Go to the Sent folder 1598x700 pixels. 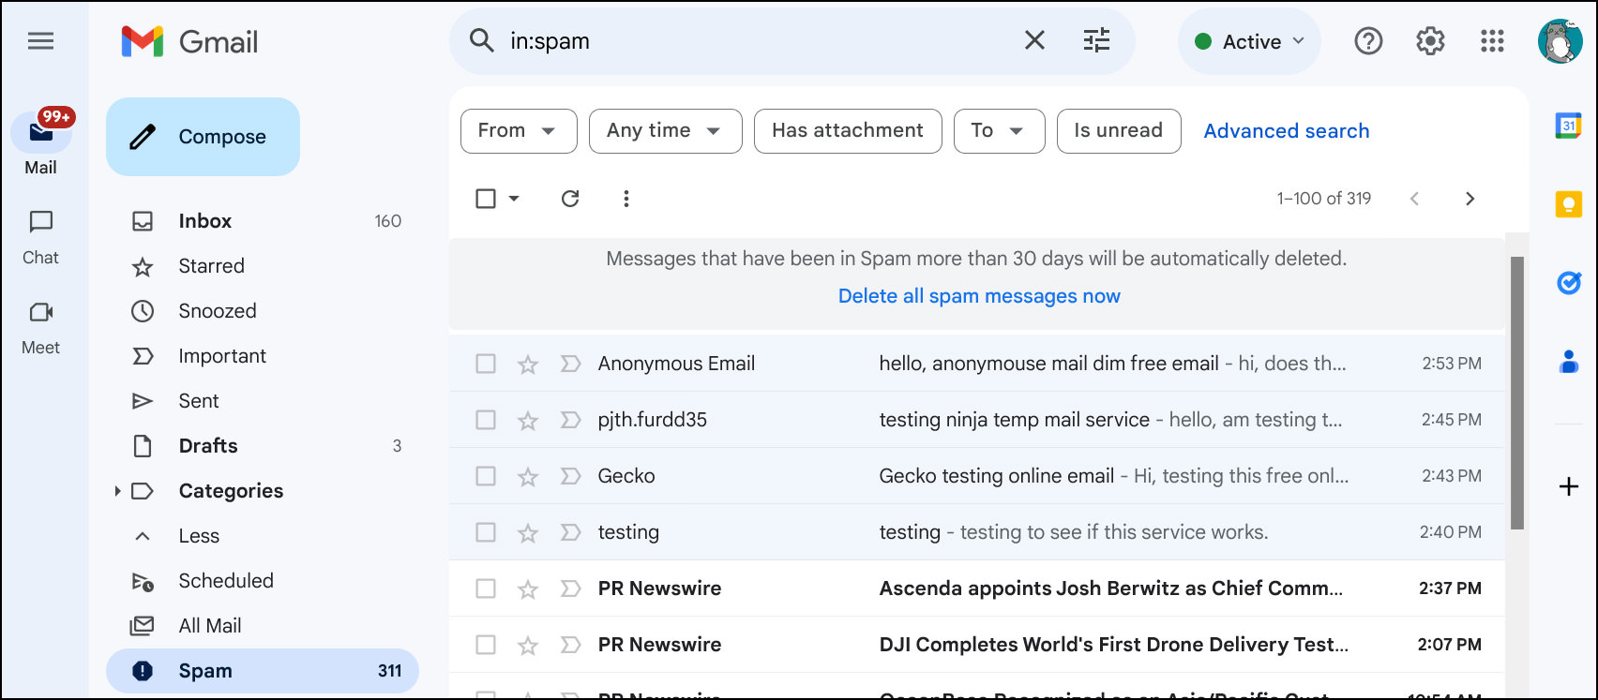[x=263, y=401]
